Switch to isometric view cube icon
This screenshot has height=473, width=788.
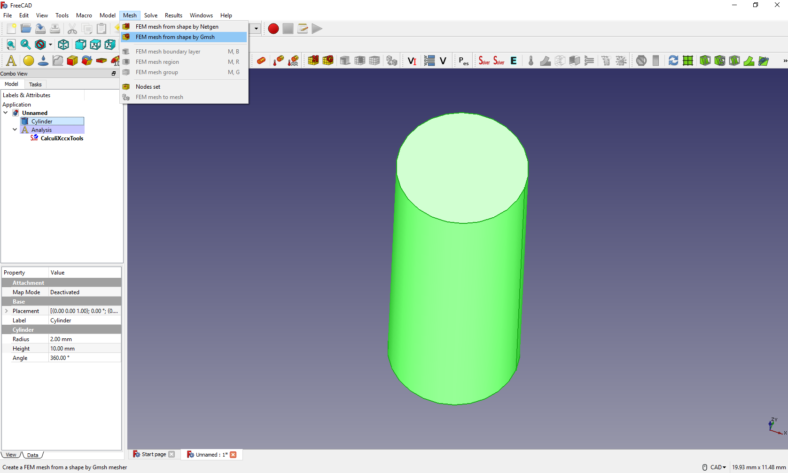click(x=63, y=45)
